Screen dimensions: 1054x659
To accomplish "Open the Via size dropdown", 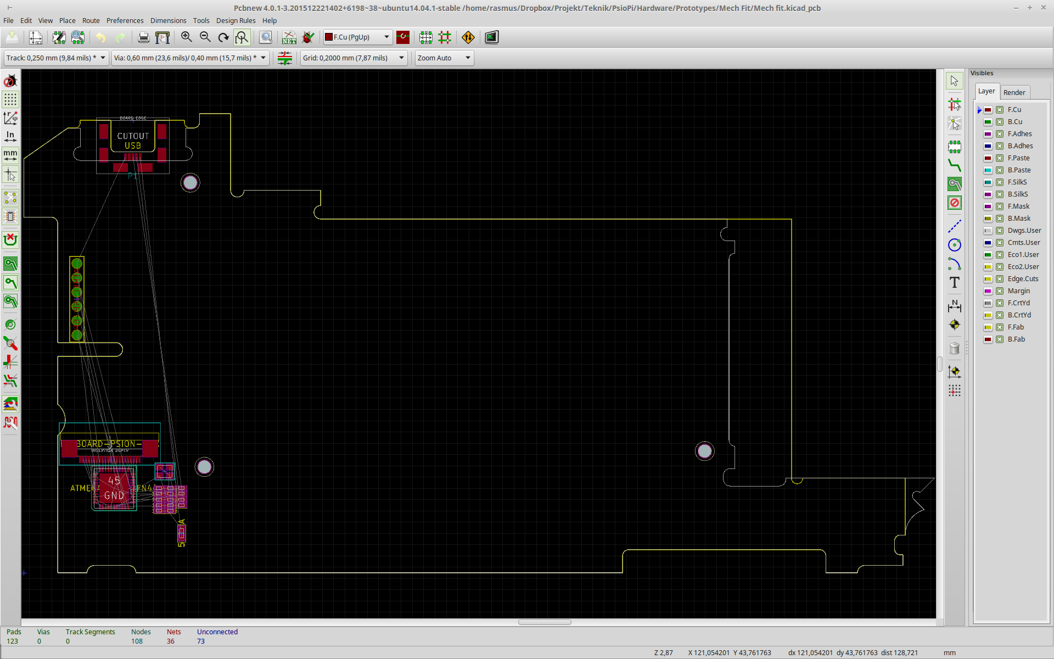I will pos(190,58).
